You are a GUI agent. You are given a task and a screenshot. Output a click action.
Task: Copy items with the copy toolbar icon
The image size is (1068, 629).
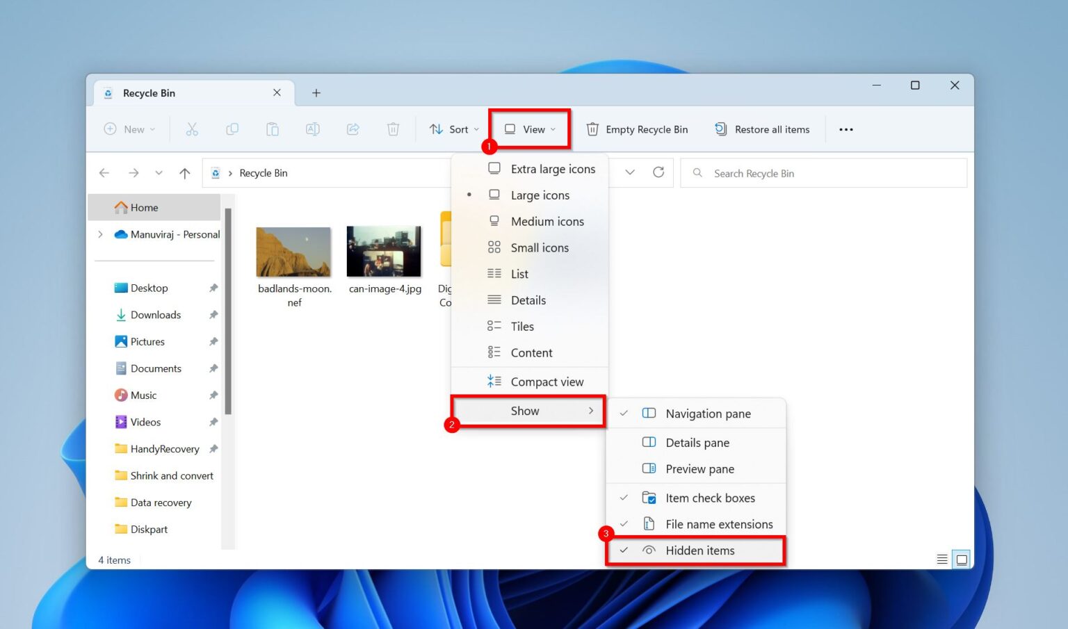pyautogui.click(x=232, y=129)
